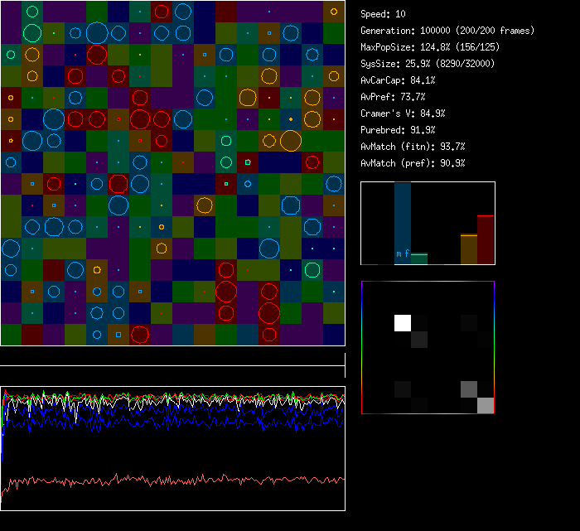Click the short teal histogram bar
This screenshot has height=531, width=580.
point(419,258)
